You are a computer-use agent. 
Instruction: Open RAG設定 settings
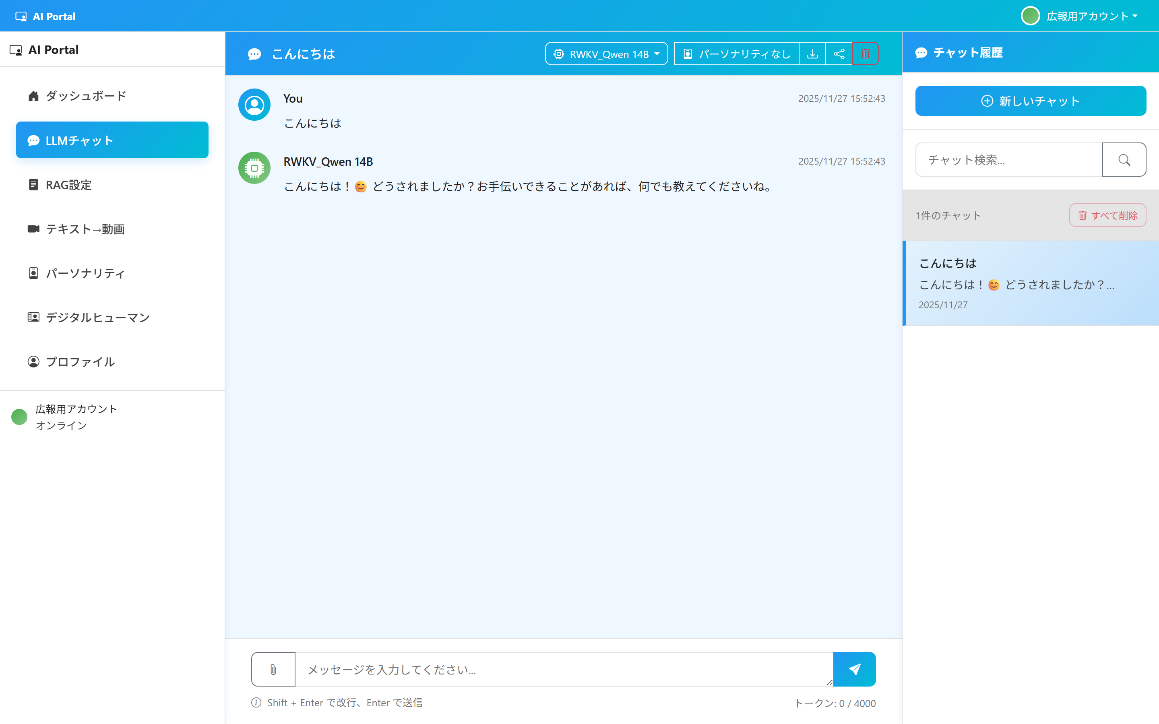[x=68, y=184]
